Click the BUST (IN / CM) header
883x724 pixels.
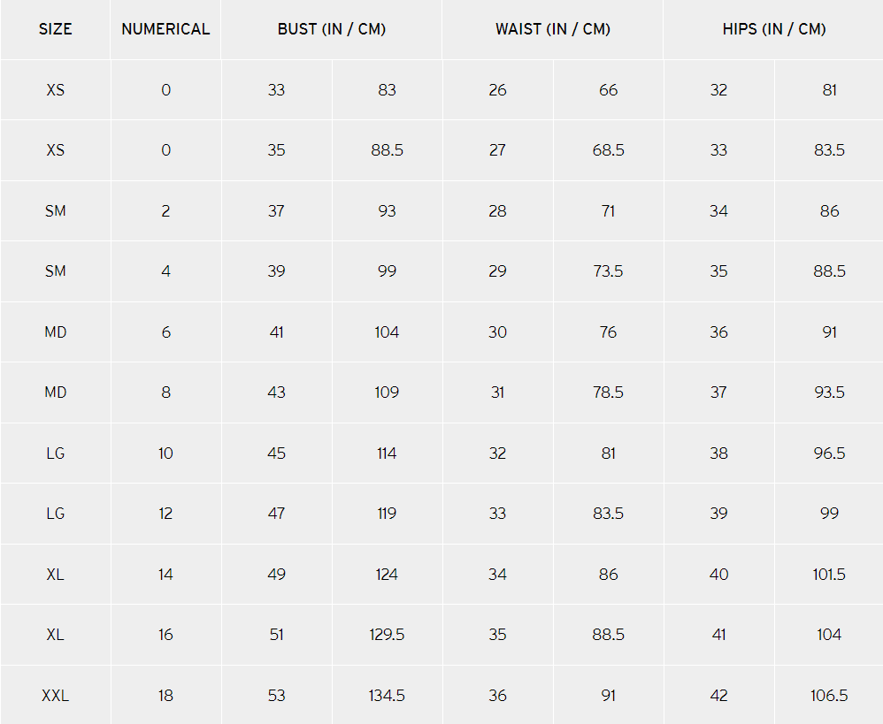(331, 29)
